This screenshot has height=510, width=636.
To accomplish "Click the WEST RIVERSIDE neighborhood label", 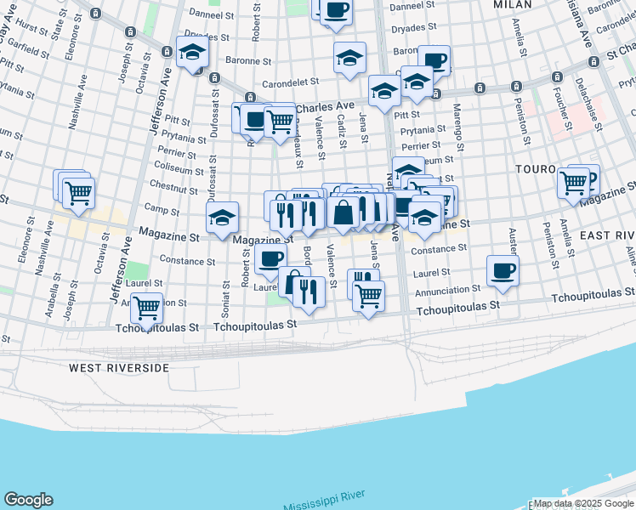I will click(119, 368).
